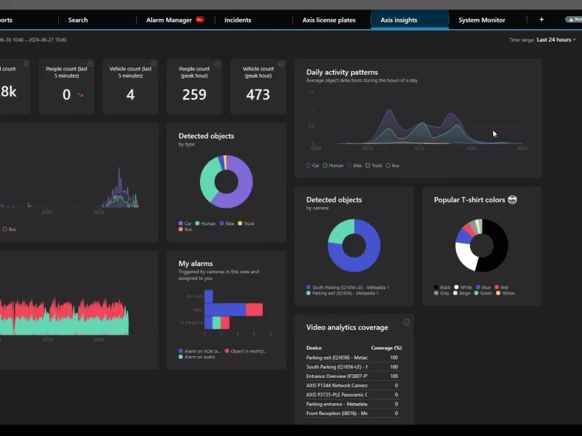The width and height of the screenshot is (582, 436).
Task: Click the Video analytics coverage info icon
Action: pos(406,322)
